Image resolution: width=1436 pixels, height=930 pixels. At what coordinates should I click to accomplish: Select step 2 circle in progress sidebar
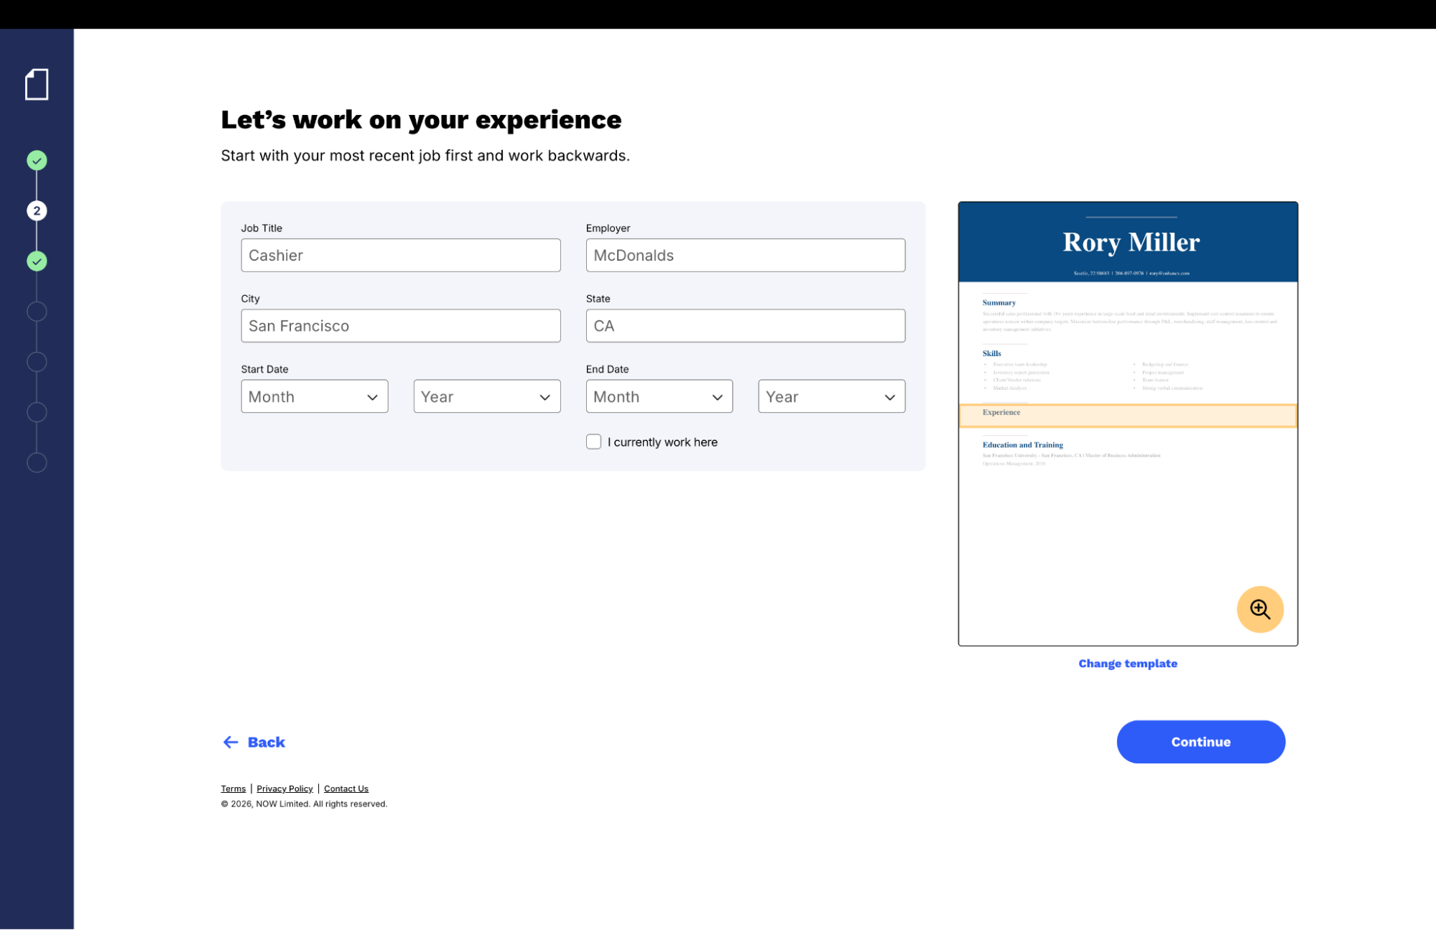click(37, 210)
